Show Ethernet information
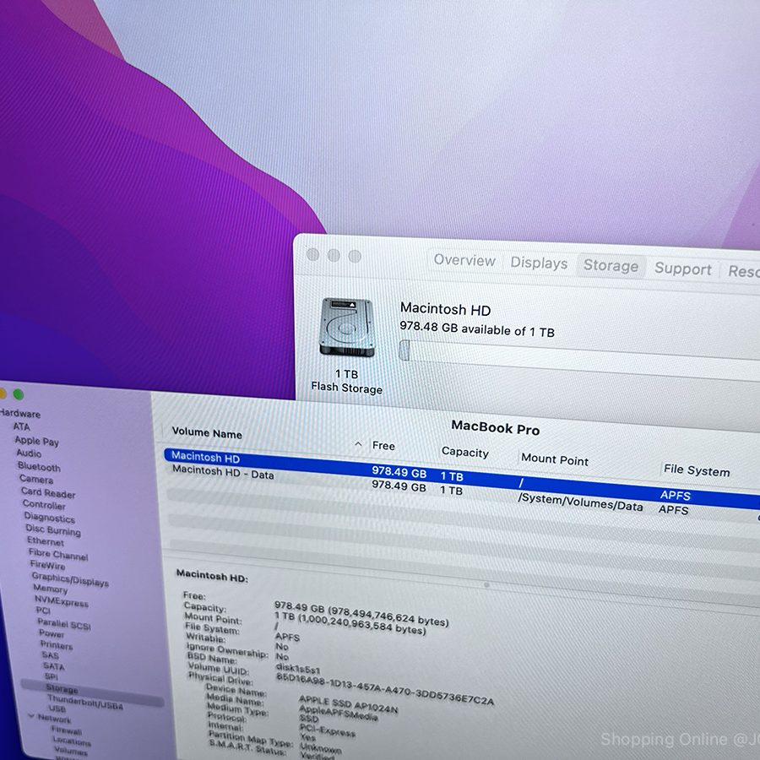The width and height of the screenshot is (760, 760). tap(46, 541)
